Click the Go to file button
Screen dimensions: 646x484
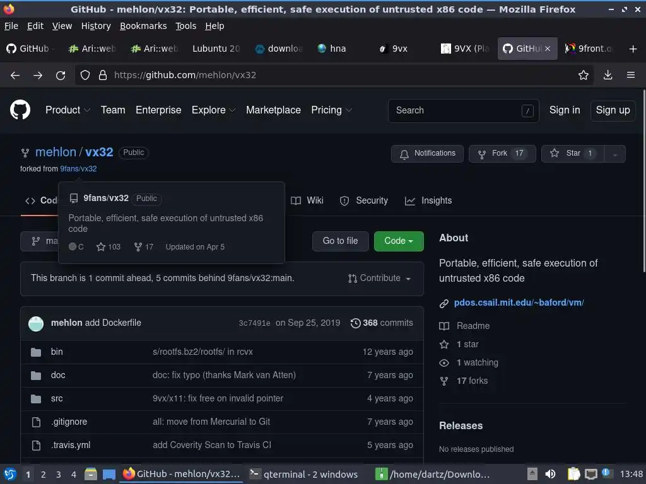(340, 241)
